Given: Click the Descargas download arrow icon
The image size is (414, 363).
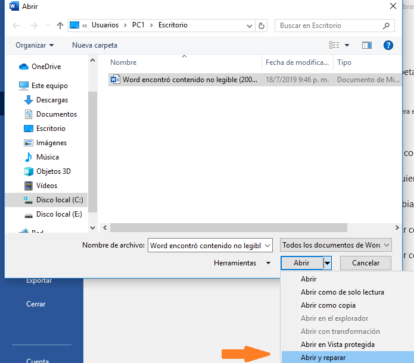Looking at the screenshot, I should [29, 100].
